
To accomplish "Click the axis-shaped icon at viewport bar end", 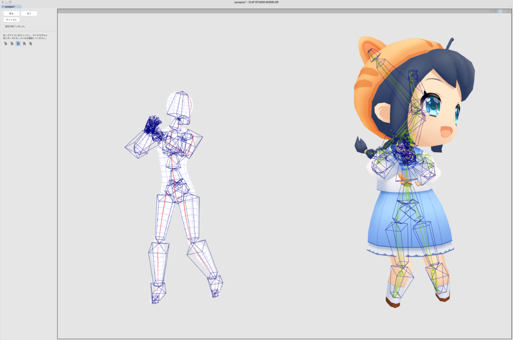I will (x=509, y=11).
